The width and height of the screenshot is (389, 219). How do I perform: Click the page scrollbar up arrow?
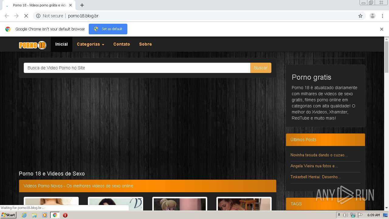pos(387,39)
